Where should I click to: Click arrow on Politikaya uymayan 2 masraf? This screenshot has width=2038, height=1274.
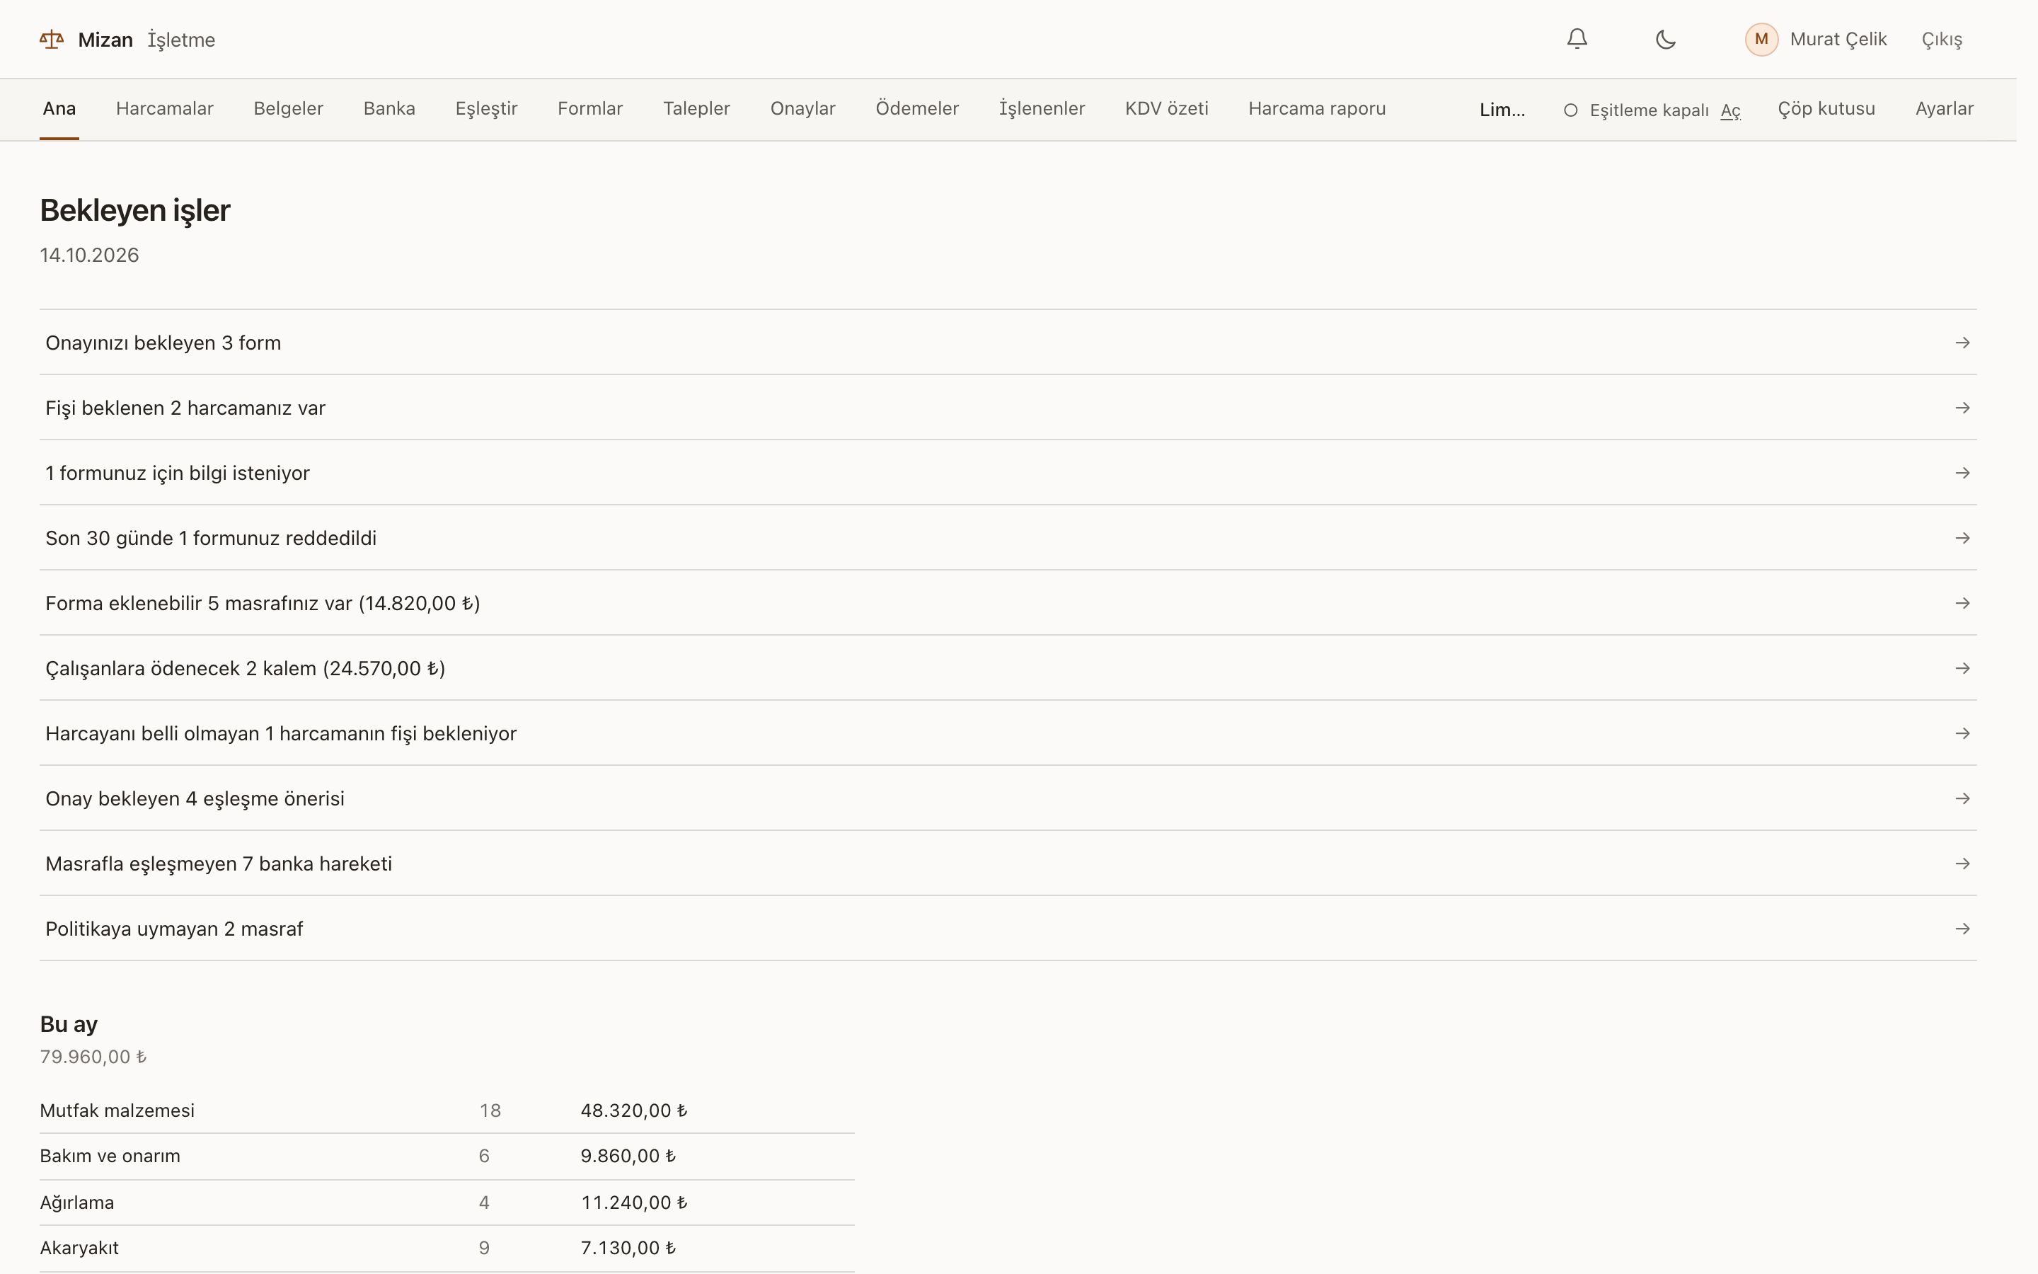coord(1962,929)
